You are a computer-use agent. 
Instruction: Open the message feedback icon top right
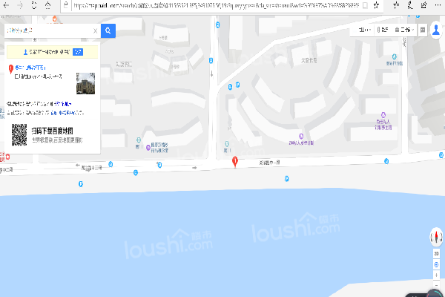coord(423,30)
